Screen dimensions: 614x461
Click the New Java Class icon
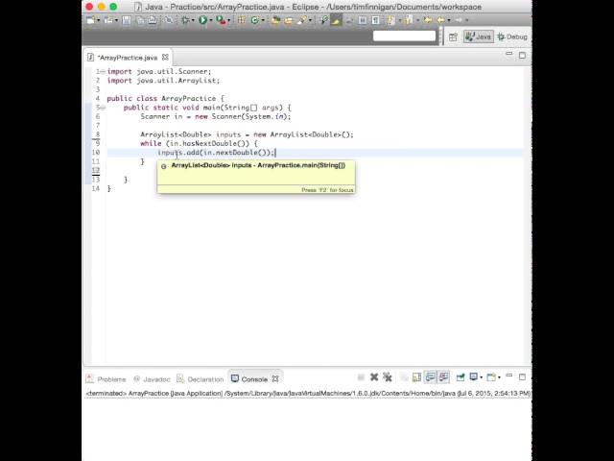pyautogui.click(x=254, y=20)
